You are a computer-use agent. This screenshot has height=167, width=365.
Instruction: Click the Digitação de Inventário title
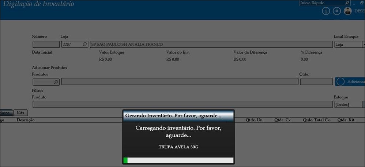pos(39,4)
